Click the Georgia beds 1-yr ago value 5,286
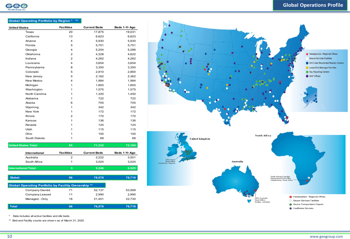Screen dimensions: 350x239 pos(132,50)
